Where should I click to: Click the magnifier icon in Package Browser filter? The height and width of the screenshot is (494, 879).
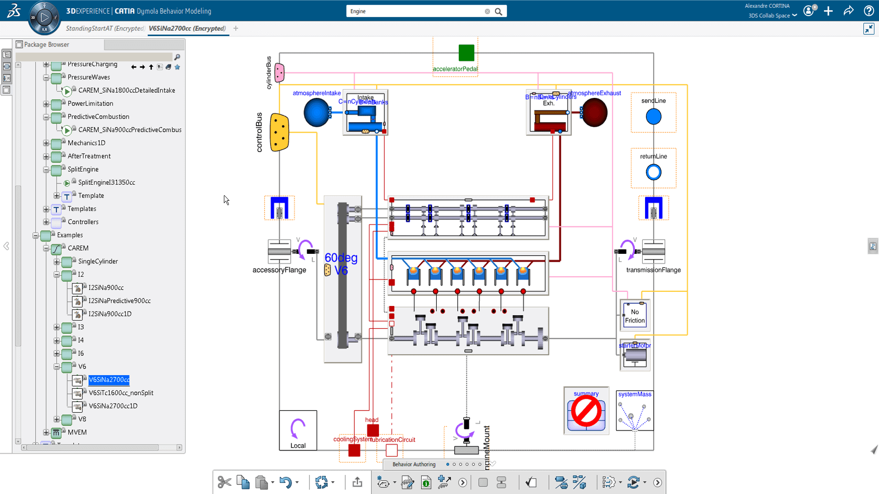(x=177, y=57)
